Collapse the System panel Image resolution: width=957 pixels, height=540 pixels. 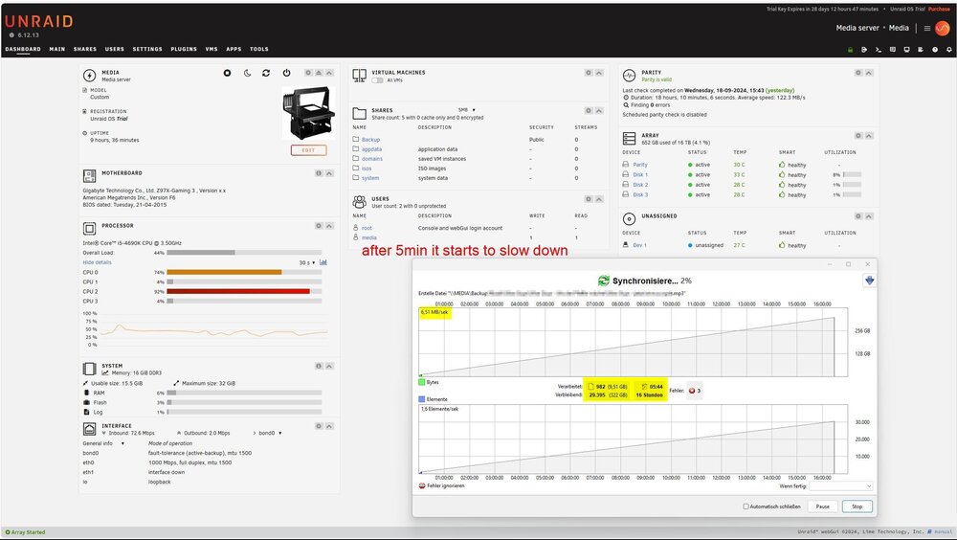coord(329,367)
